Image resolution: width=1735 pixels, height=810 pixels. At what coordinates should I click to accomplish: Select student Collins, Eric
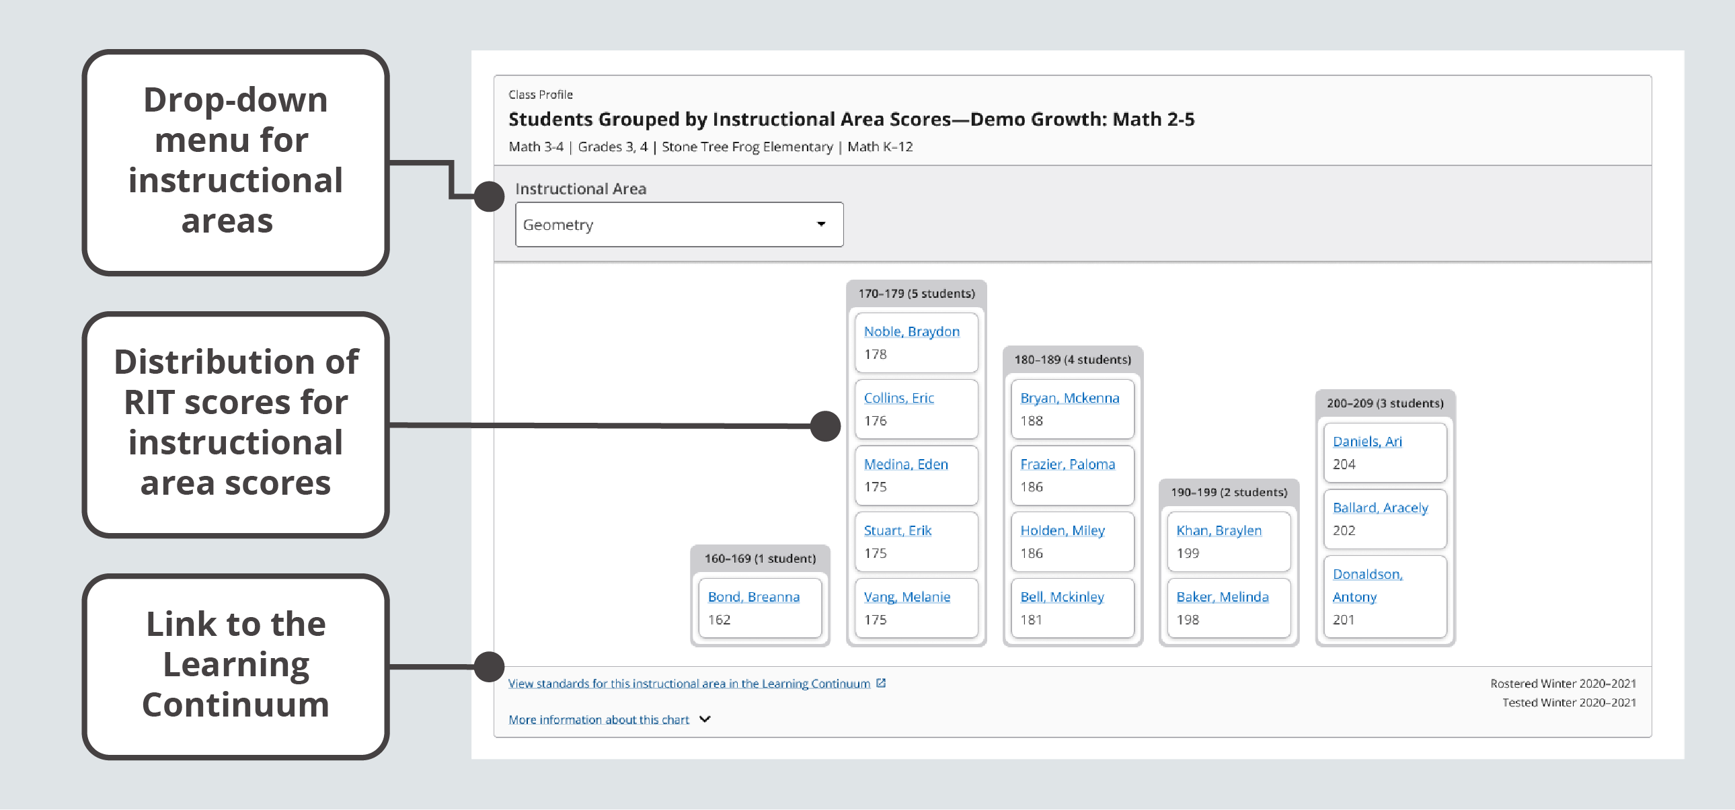pos(898,397)
